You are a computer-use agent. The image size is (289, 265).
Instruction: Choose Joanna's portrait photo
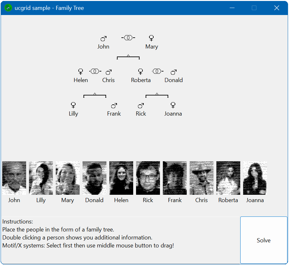(x=255, y=178)
